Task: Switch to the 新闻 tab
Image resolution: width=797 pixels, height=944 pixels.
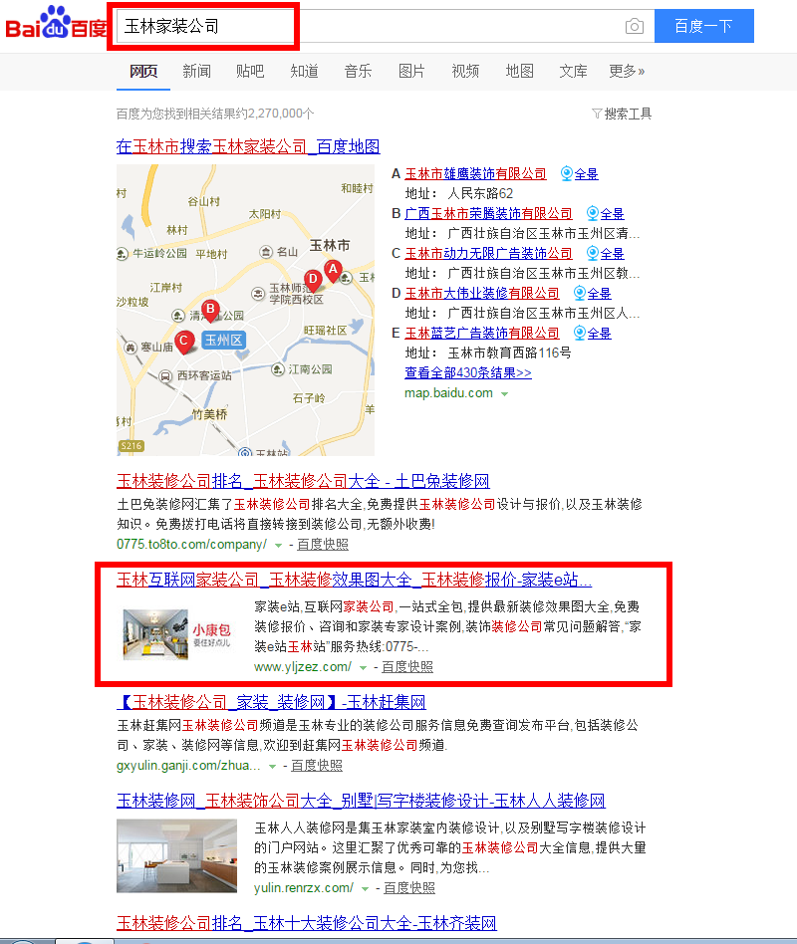Action: point(197,71)
